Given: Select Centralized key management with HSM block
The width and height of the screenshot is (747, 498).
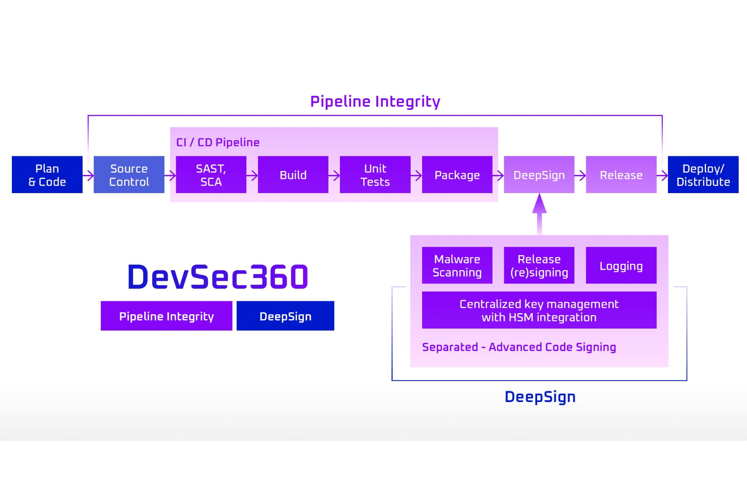Looking at the screenshot, I should click(539, 310).
